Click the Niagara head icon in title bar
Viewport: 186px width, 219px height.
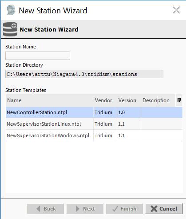click(11, 10)
